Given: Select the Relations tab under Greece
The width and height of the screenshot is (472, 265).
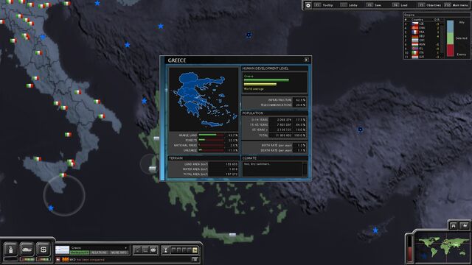Looking at the screenshot, I should tap(99, 252).
